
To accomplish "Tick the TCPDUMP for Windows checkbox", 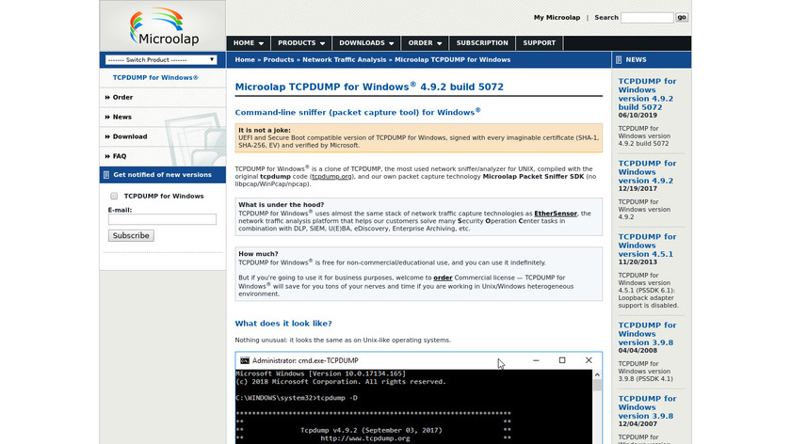I will 114,196.
